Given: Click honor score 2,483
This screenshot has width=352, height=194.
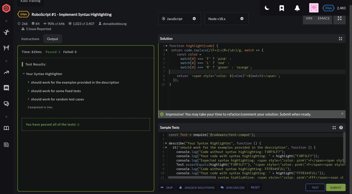Looking at the screenshot, I should point(341,8).
